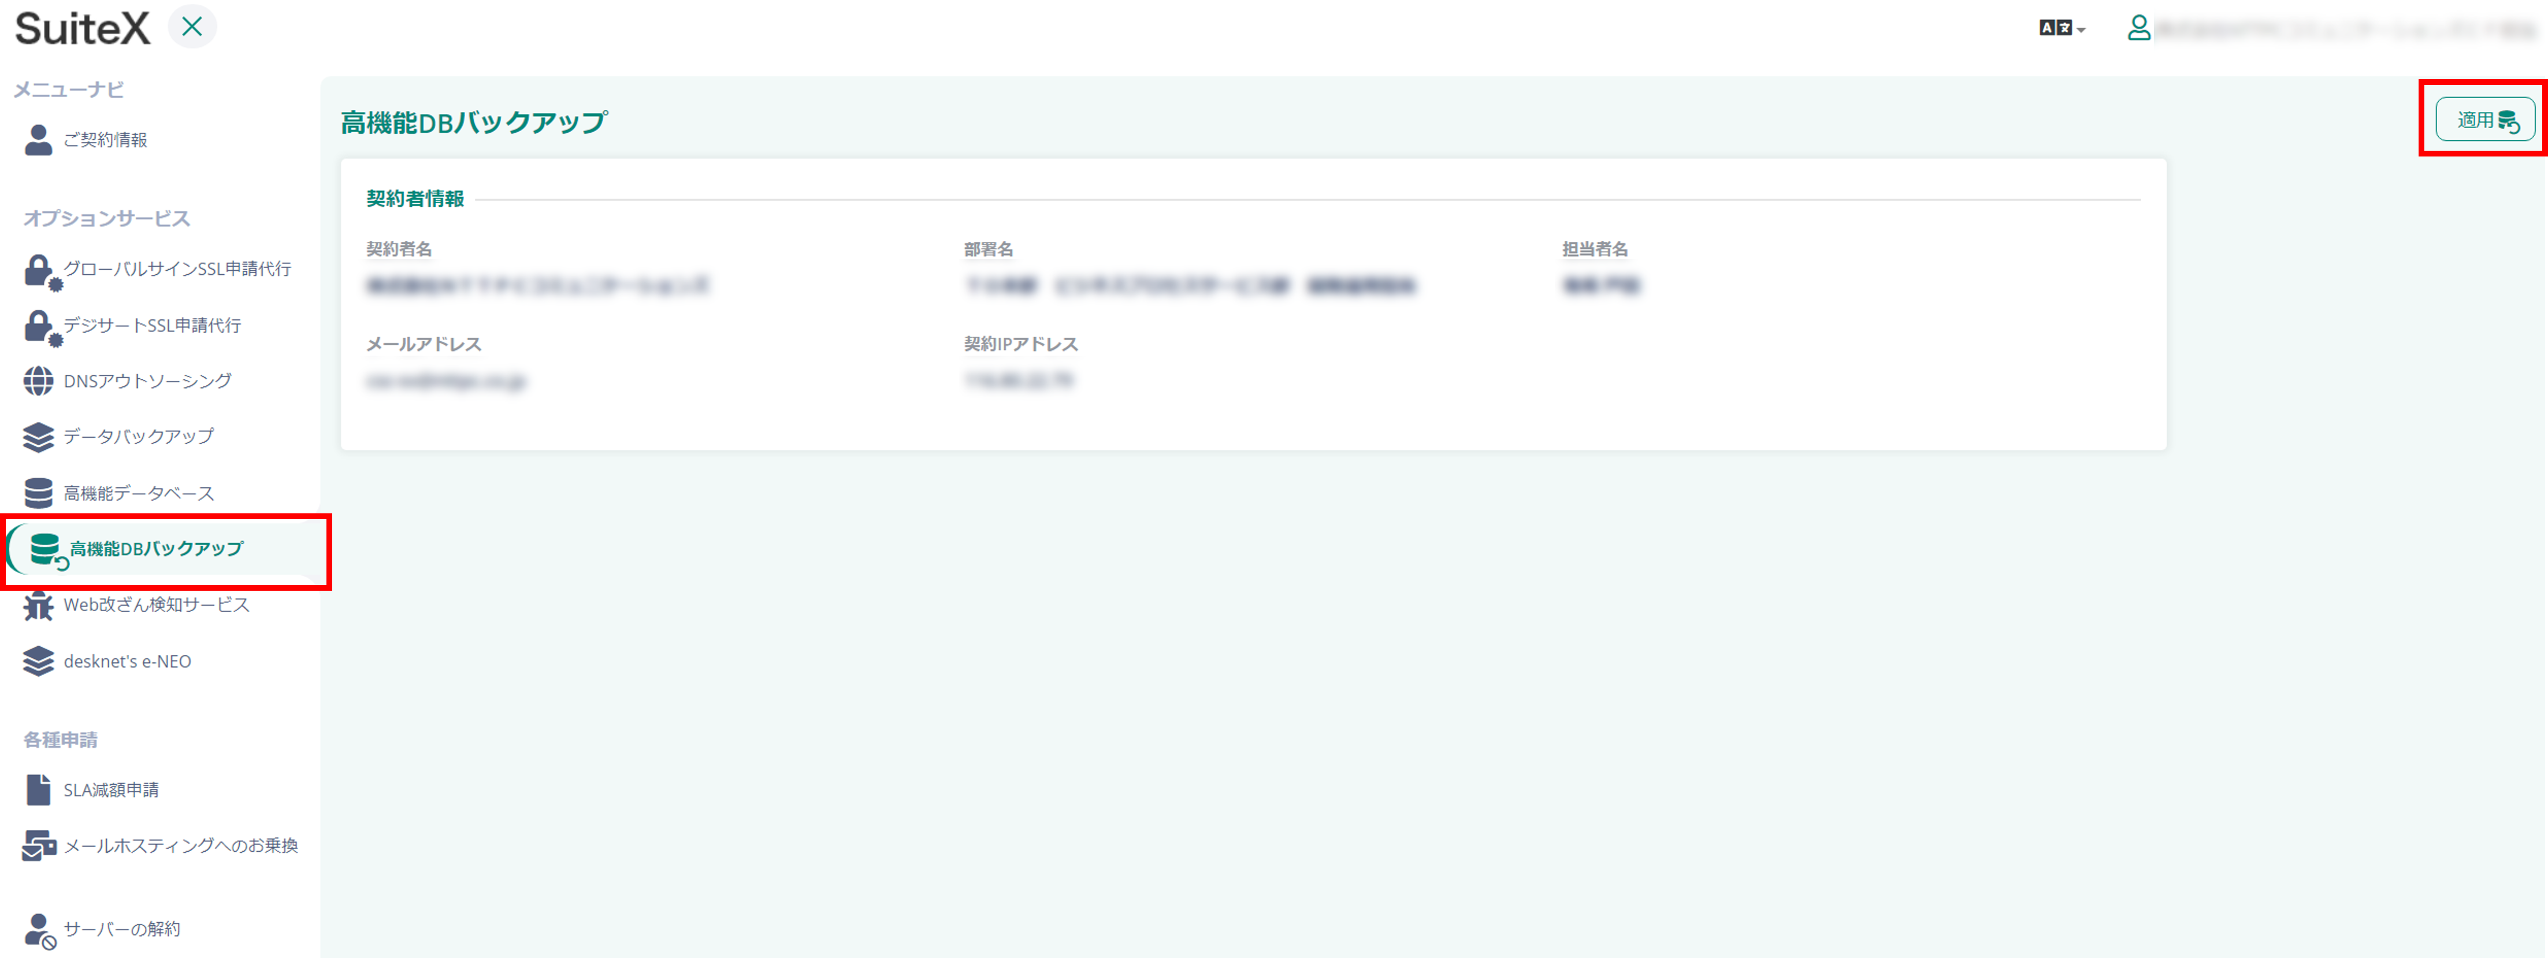
Task: Click the DNSアウトソーシング globe icon
Action: [39, 381]
